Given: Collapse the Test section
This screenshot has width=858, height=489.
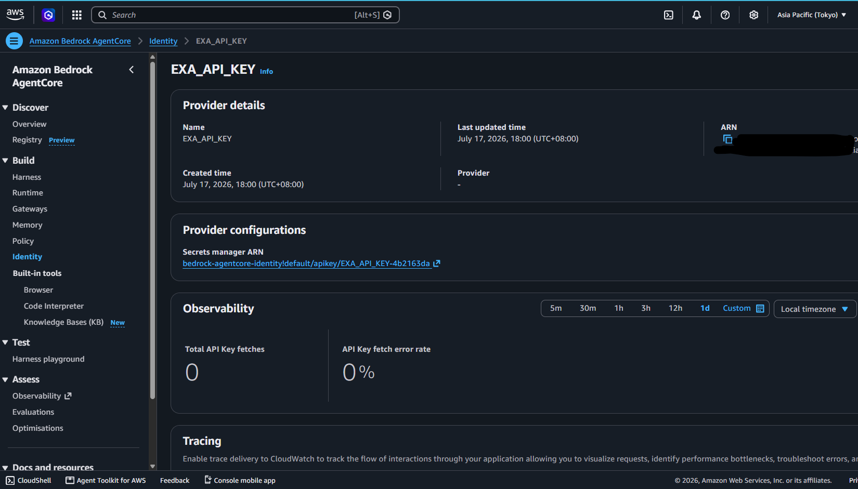Looking at the screenshot, I should [x=5, y=342].
